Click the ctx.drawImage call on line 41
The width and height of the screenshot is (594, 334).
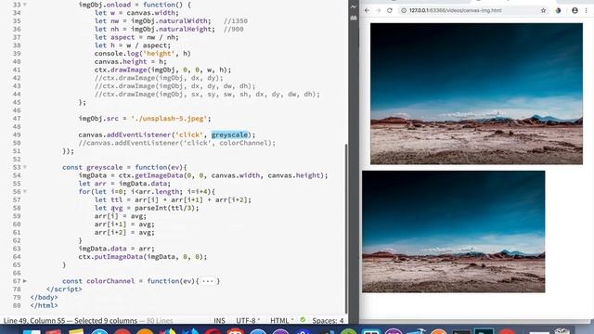[163, 70]
